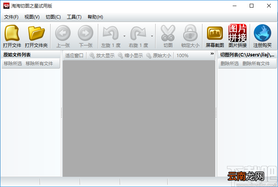This screenshot has height=187, width=278.
Task: Click Fit Window (适应窗口) button
Action: (x=74, y=56)
